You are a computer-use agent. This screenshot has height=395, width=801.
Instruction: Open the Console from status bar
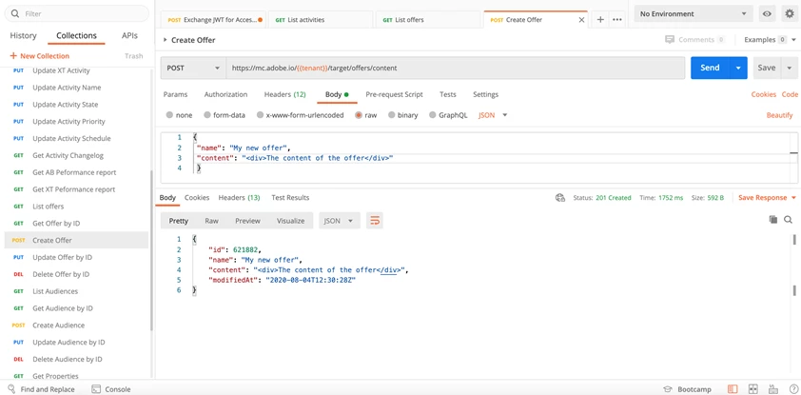(x=111, y=389)
